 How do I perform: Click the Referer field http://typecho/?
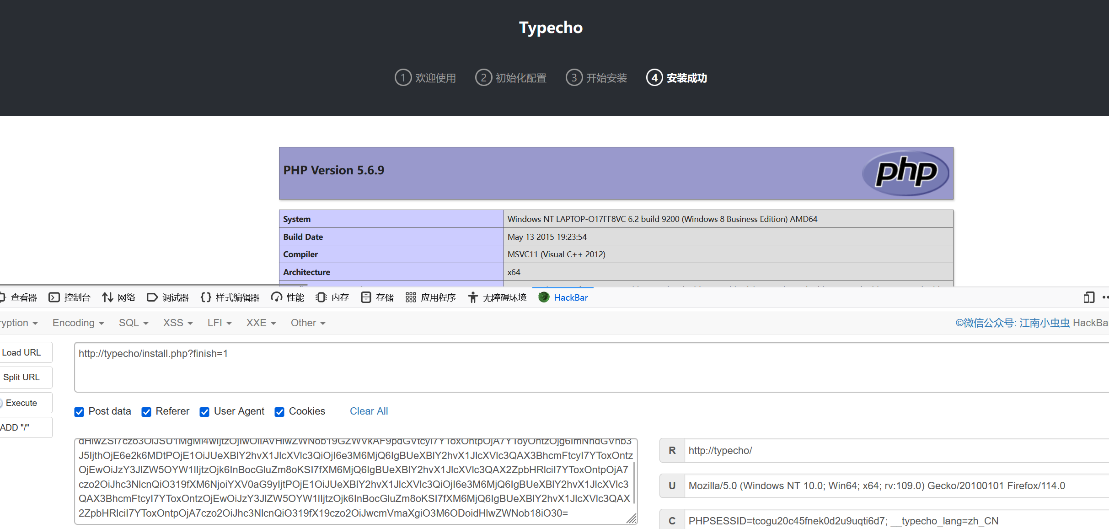(x=896, y=451)
